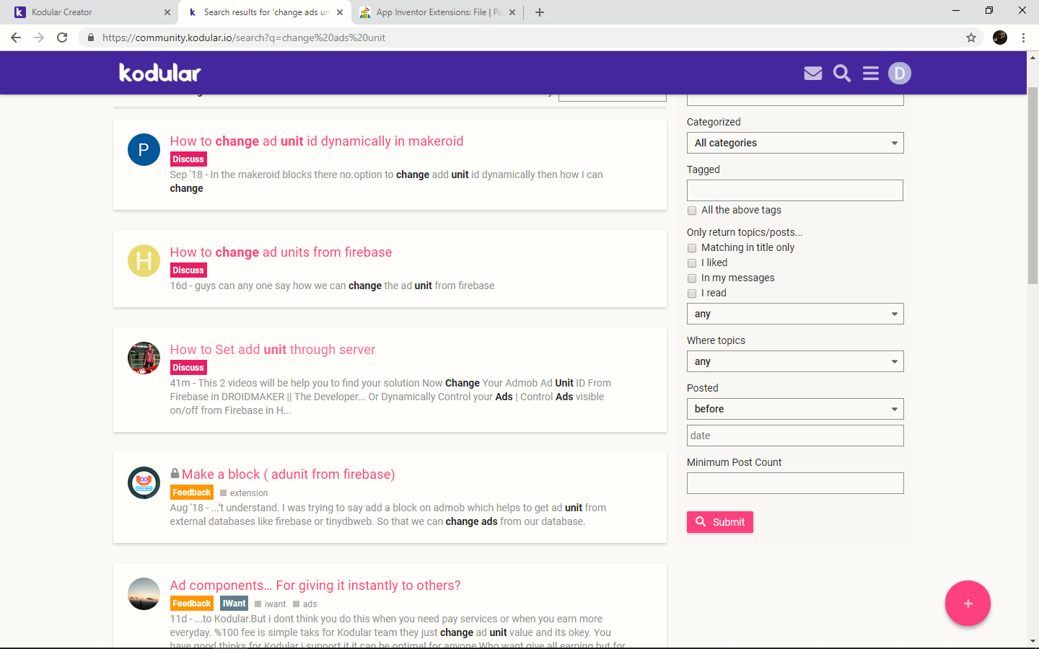This screenshot has height=649, width=1039.
Task: Bookmark this page with the star icon
Action: tap(971, 37)
